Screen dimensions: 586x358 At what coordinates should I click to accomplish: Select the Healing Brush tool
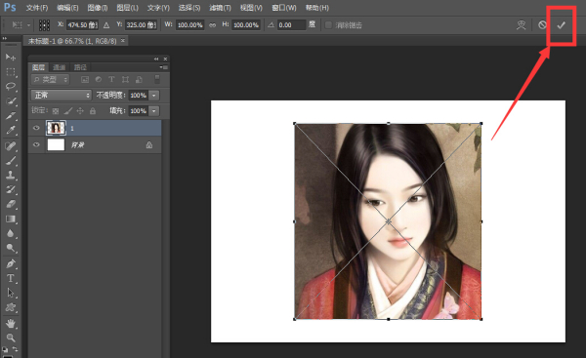[x=10, y=145]
